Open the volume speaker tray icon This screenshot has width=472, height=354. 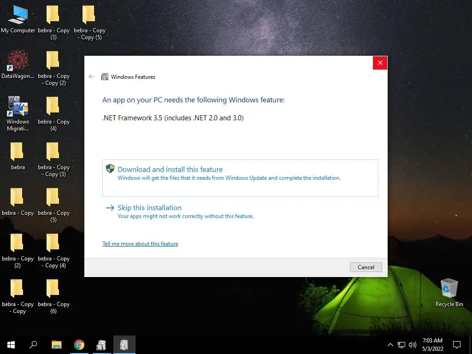coord(413,345)
